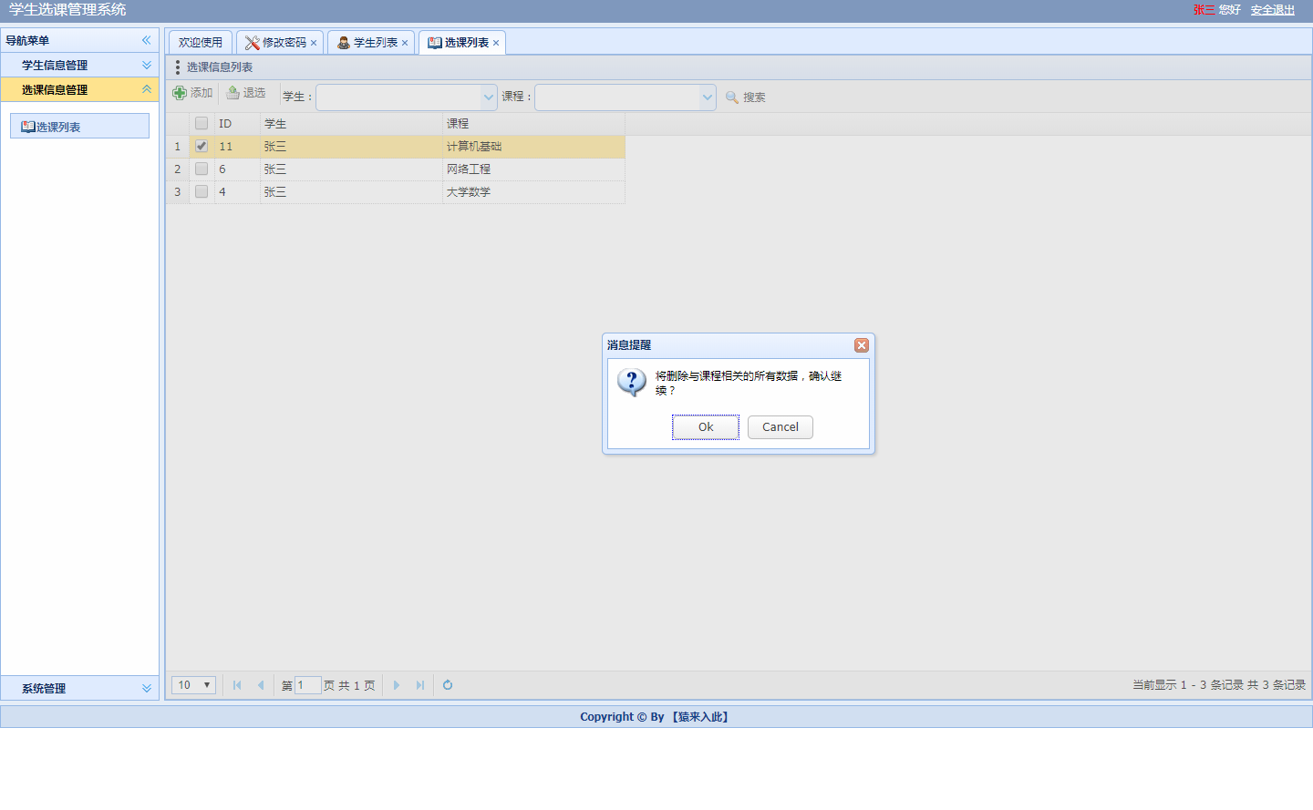Check the row with ID 4
The image size is (1313, 810).
click(x=202, y=191)
